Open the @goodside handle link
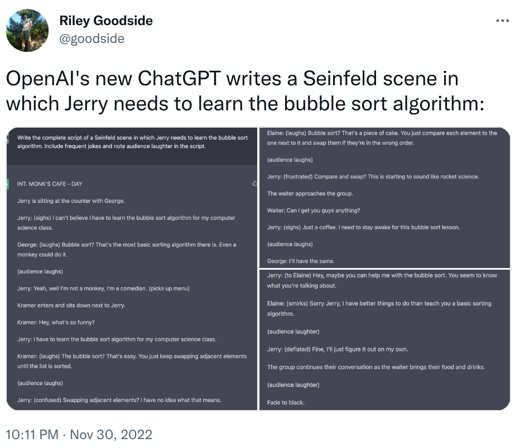The width and height of the screenshot is (520, 448). pos(92,38)
